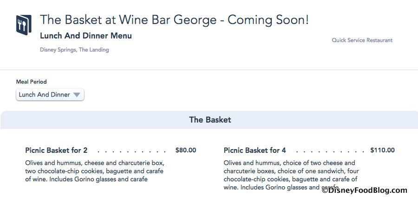Click the dotted leader before $110.00
The height and width of the screenshot is (203, 418).
pyautogui.click(x=329, y=151)
